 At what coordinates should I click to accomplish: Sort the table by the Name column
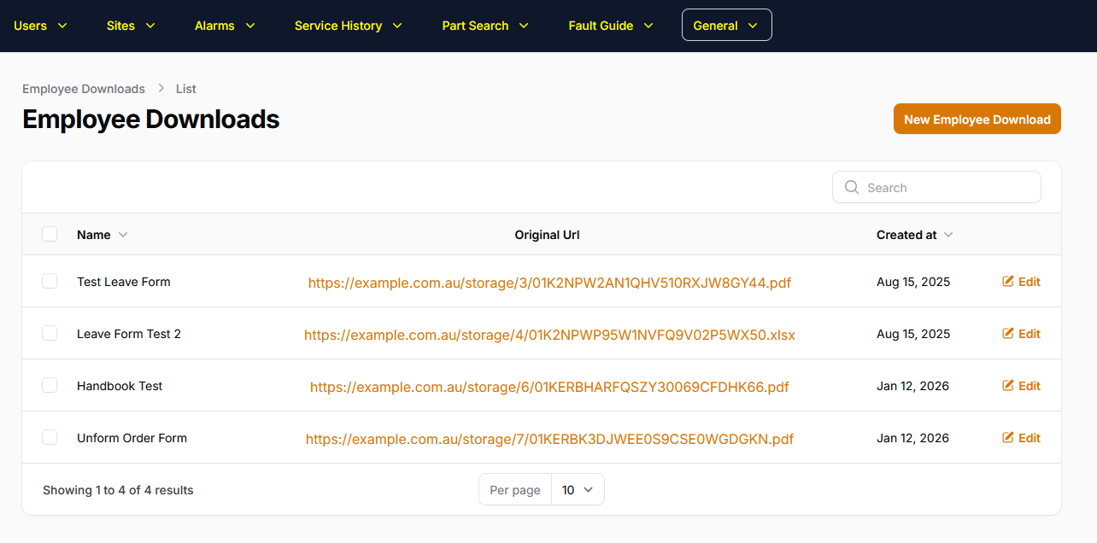tap(102, 235)
